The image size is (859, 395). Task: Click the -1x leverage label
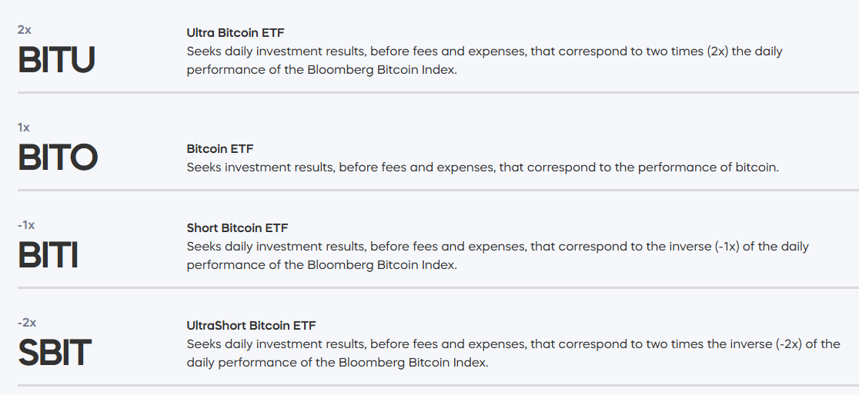[x=25, y=225]
